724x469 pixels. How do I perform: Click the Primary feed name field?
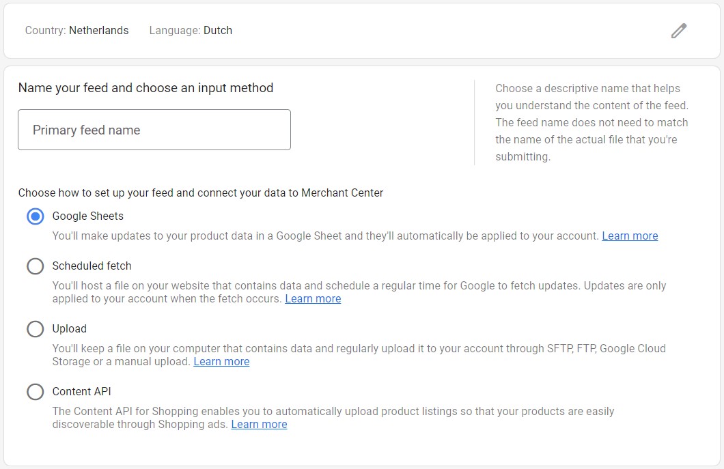click(x=154, y=130)
